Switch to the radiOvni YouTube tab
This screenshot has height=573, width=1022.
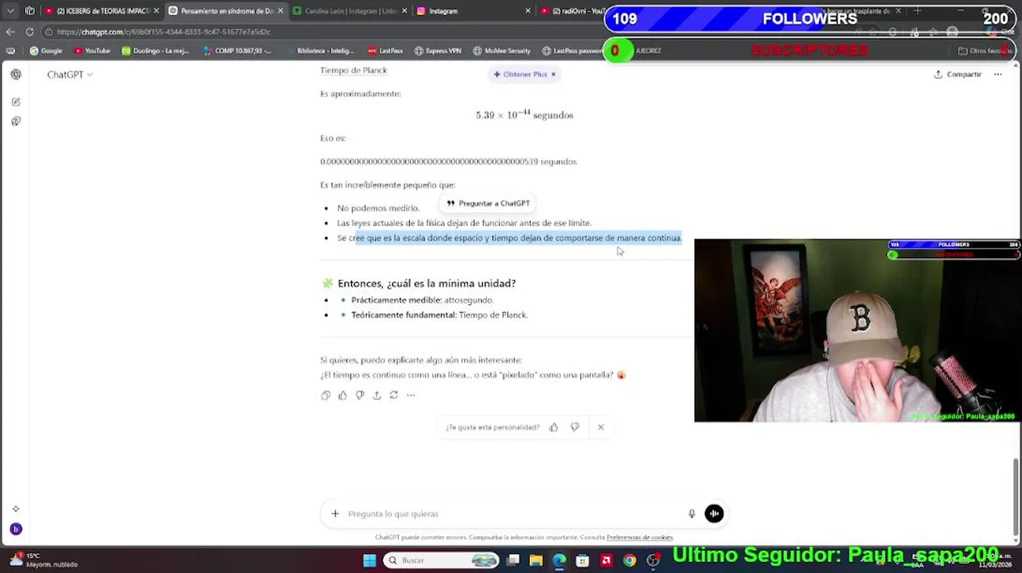573,11
